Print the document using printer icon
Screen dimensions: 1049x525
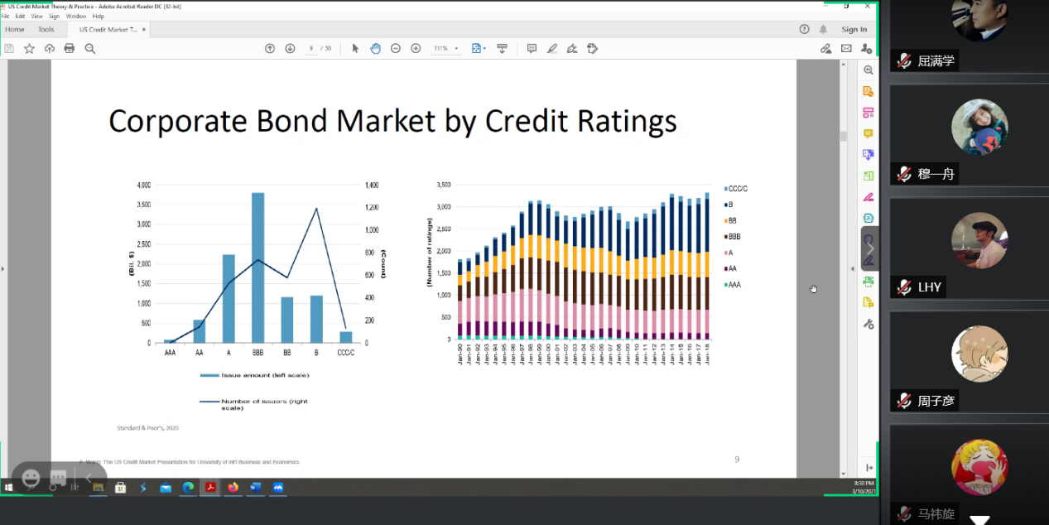pos(70,49)
